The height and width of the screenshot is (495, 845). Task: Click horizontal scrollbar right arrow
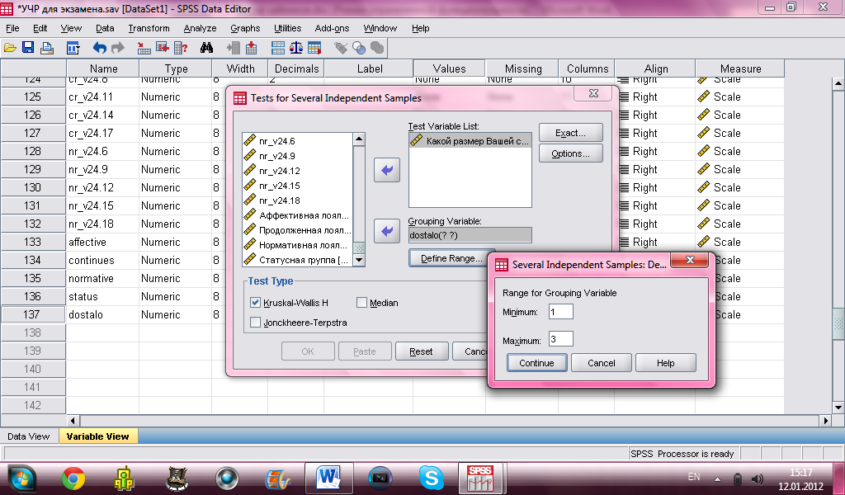coord(825,420)
